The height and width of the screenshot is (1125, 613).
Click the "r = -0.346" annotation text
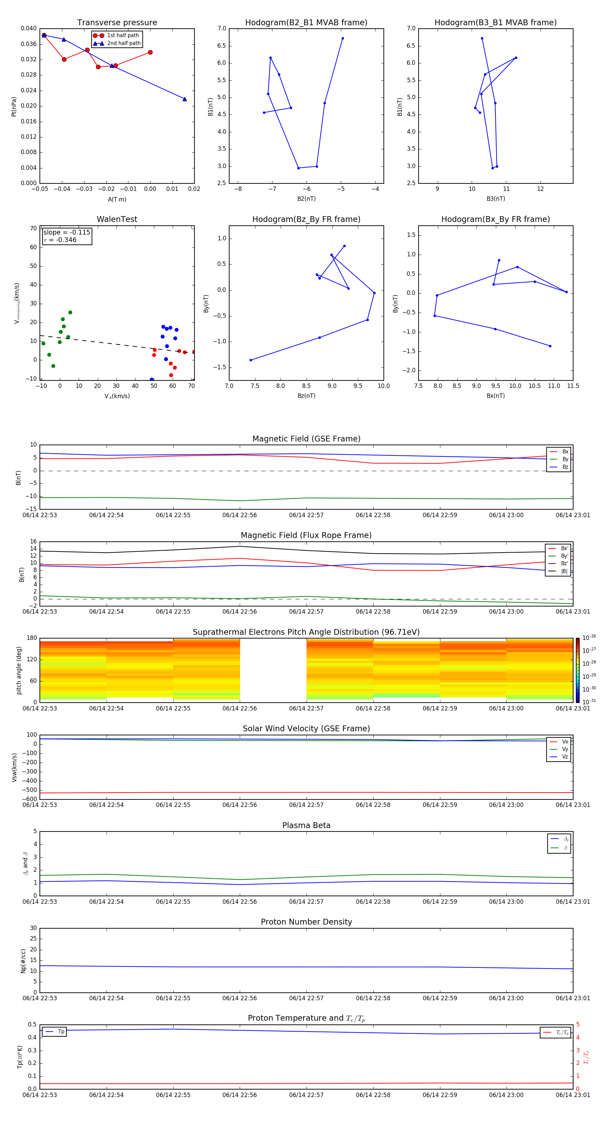[60, 240]
